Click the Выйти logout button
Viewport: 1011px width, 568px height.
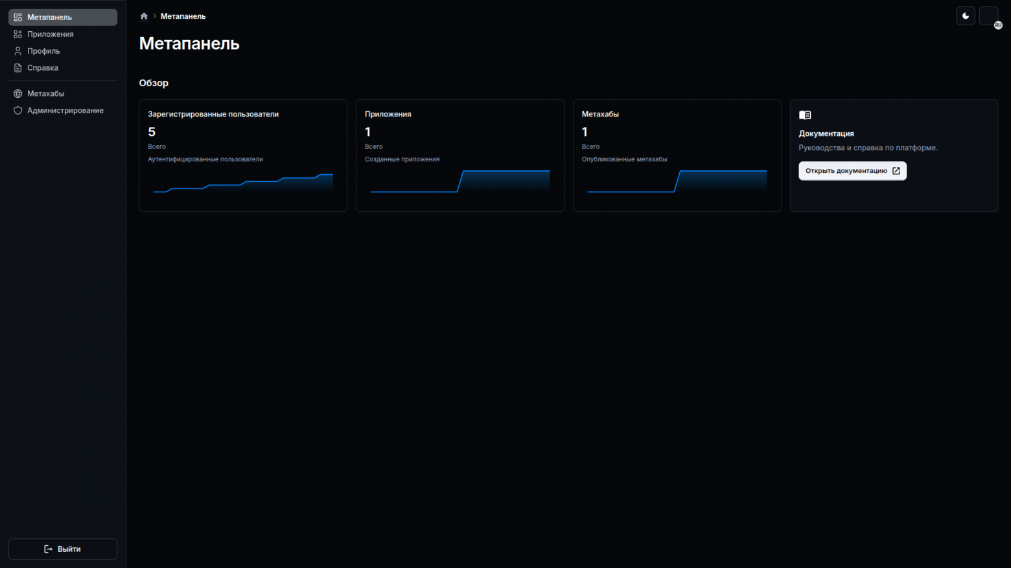click(63, 549)
